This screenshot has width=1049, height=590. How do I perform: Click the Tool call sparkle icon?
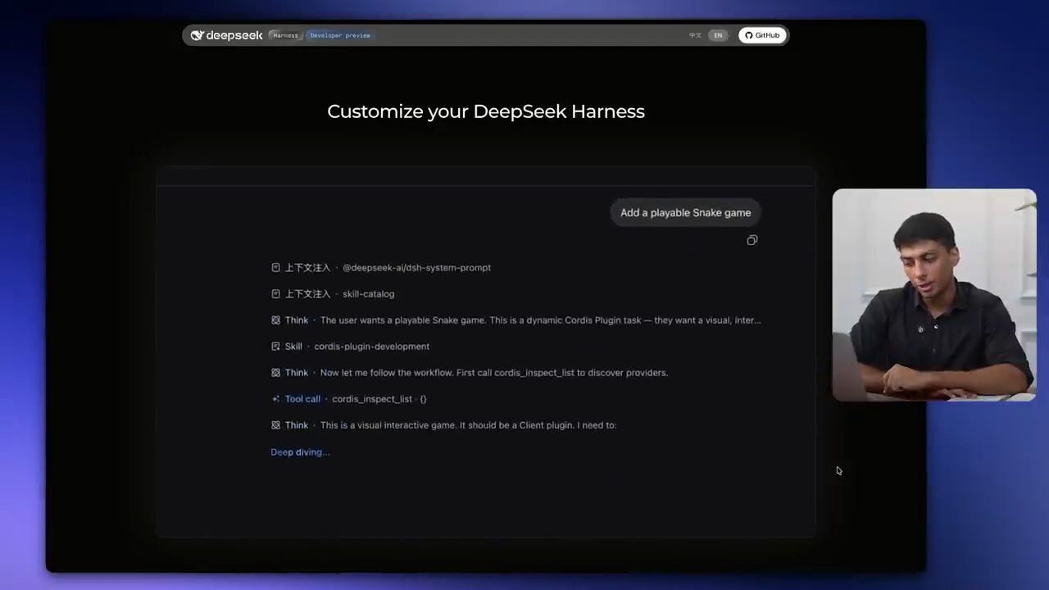(x=275, y=399)
